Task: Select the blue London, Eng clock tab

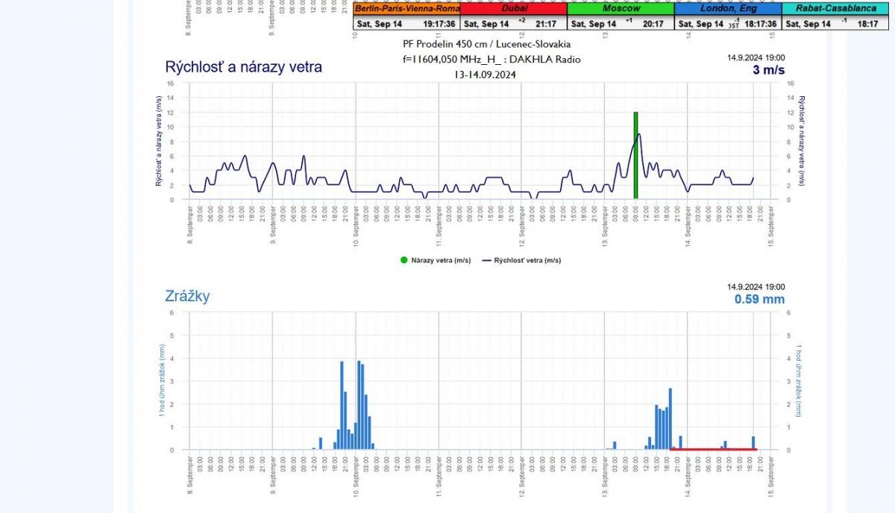Action: tap(728, 9)
